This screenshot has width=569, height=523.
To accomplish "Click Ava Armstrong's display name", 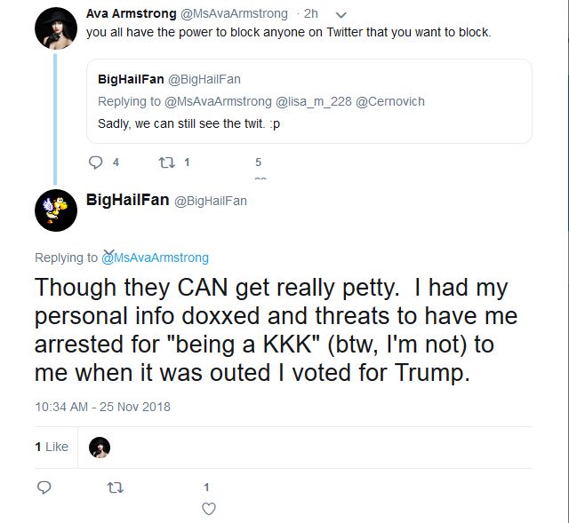I will (x=132, y=14).
